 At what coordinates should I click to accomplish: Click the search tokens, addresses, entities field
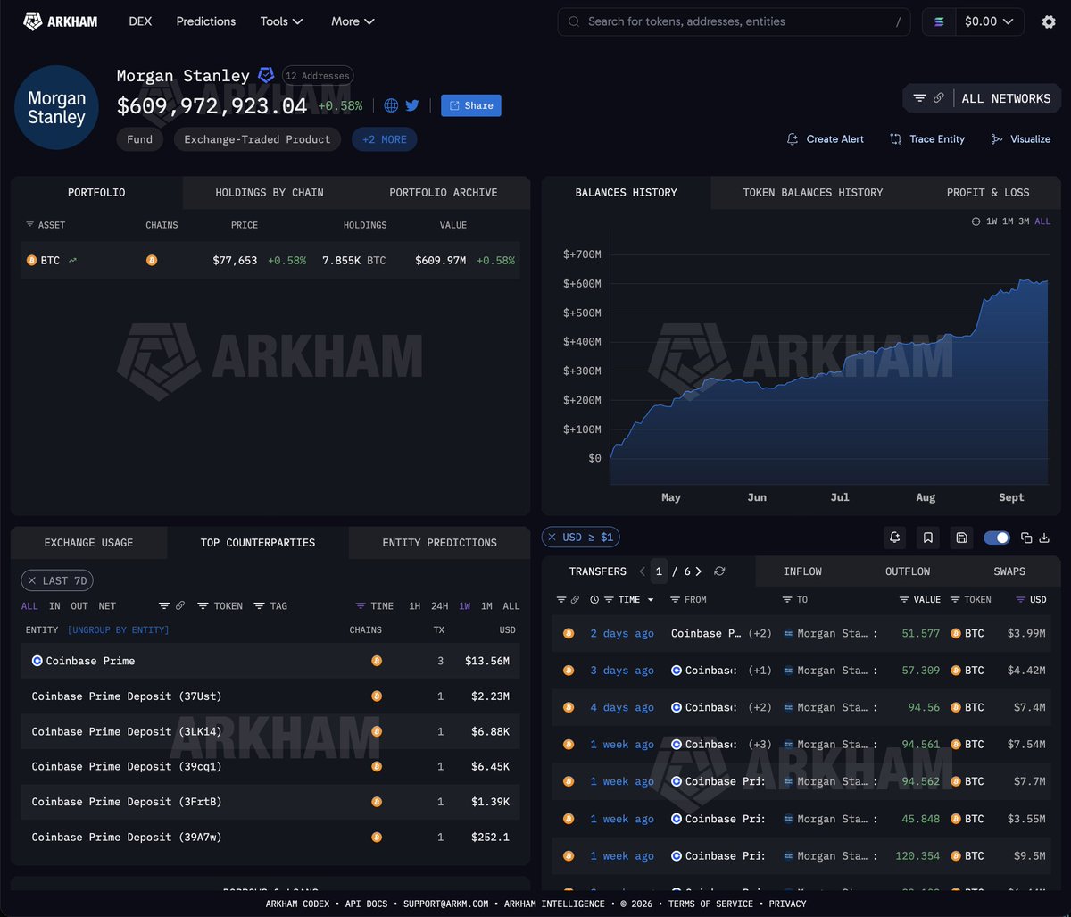734,21
